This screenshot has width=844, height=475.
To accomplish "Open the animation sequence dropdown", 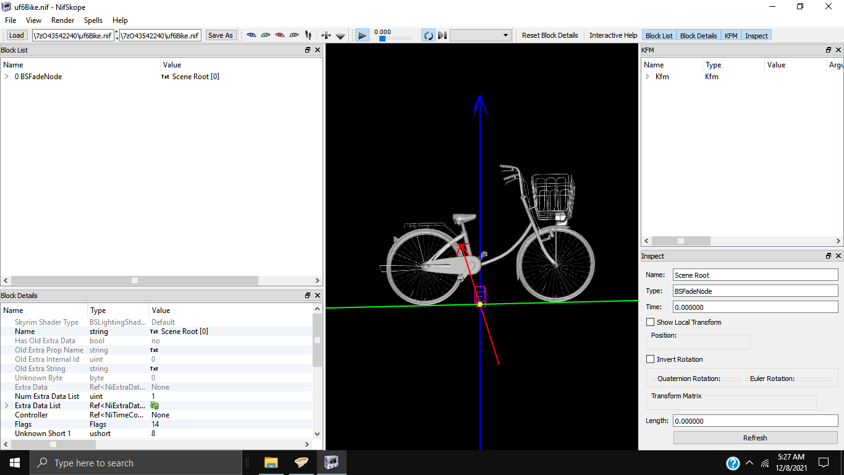I will (x=480, y=35).
